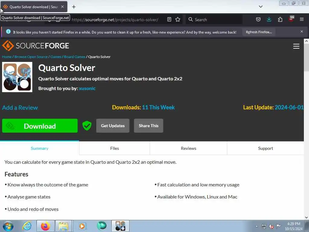Click the taskbar clock 4:29 PM
Viewport: 309px width, 232px height.
(x=294, y=224)
